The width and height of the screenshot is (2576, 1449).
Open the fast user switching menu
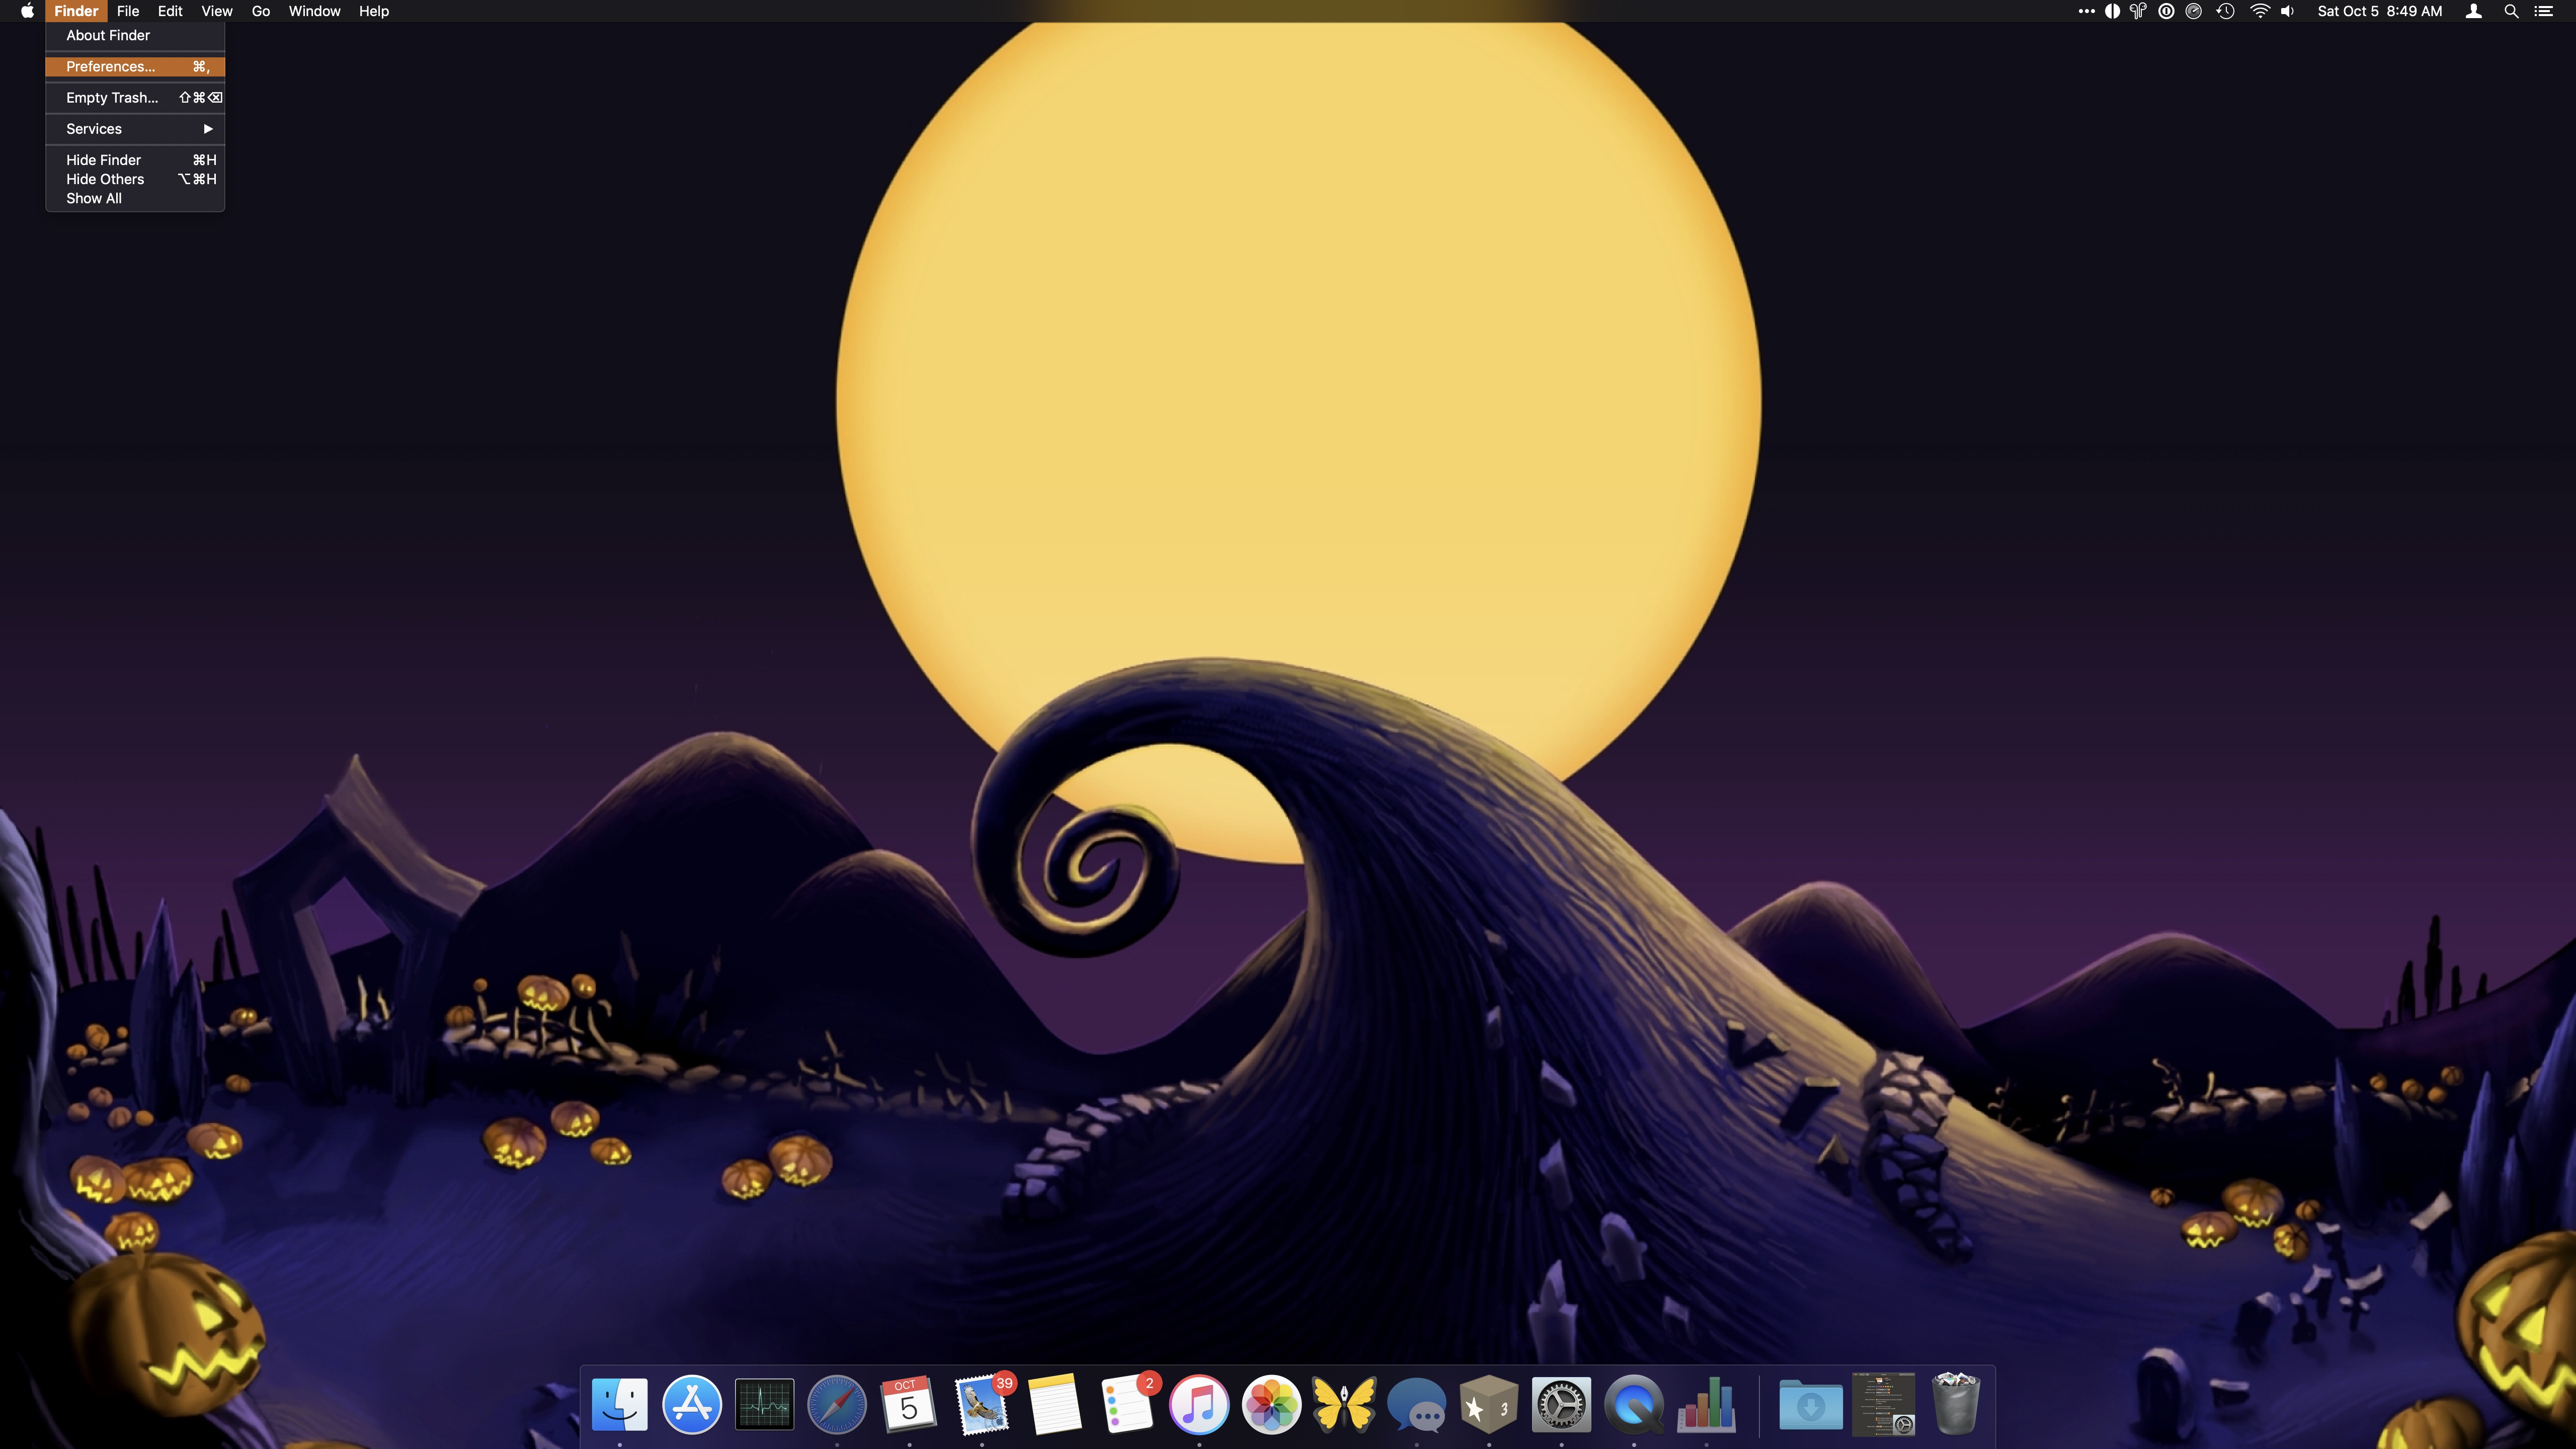2474,11
